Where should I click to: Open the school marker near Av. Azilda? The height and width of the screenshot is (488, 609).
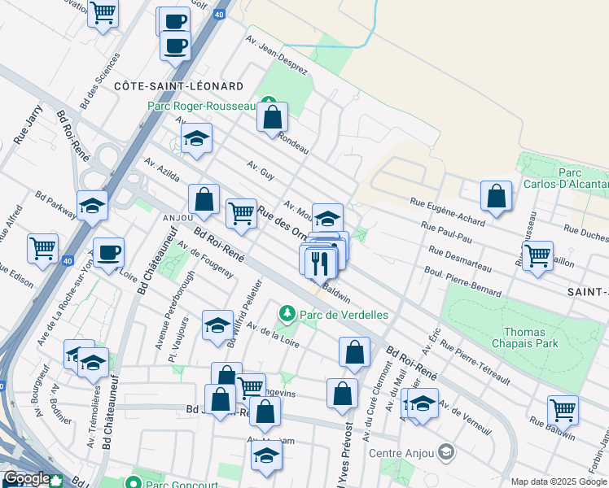point(196,139)
